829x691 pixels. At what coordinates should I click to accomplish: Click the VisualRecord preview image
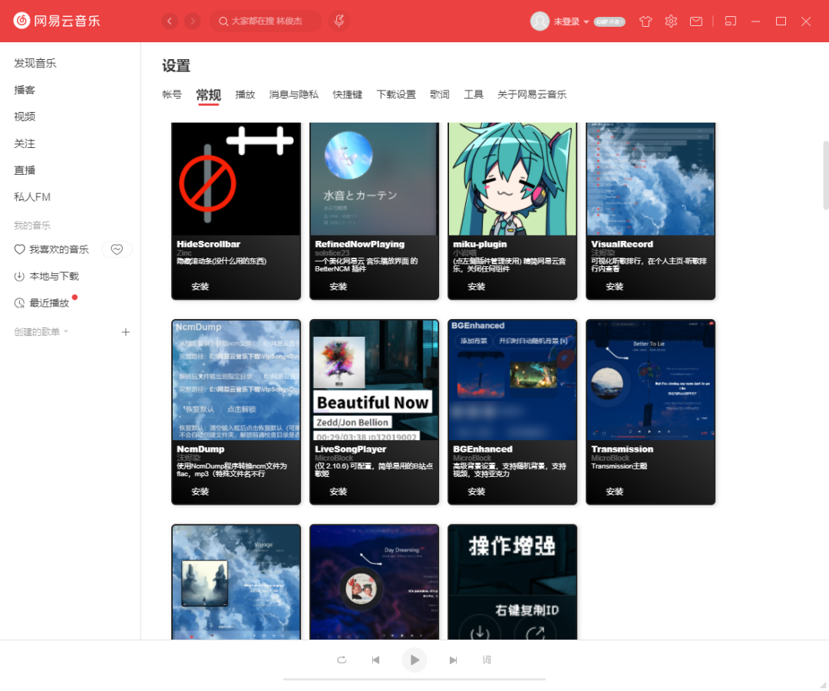(650, 179)
